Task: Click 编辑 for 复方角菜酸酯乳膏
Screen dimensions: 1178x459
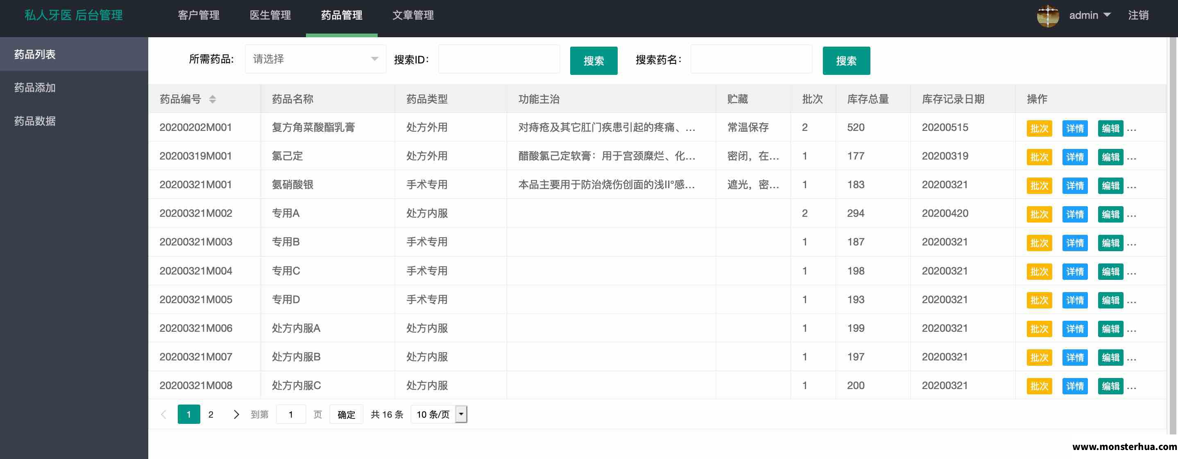Action: pyautogui.click(x=1111, y=128)
